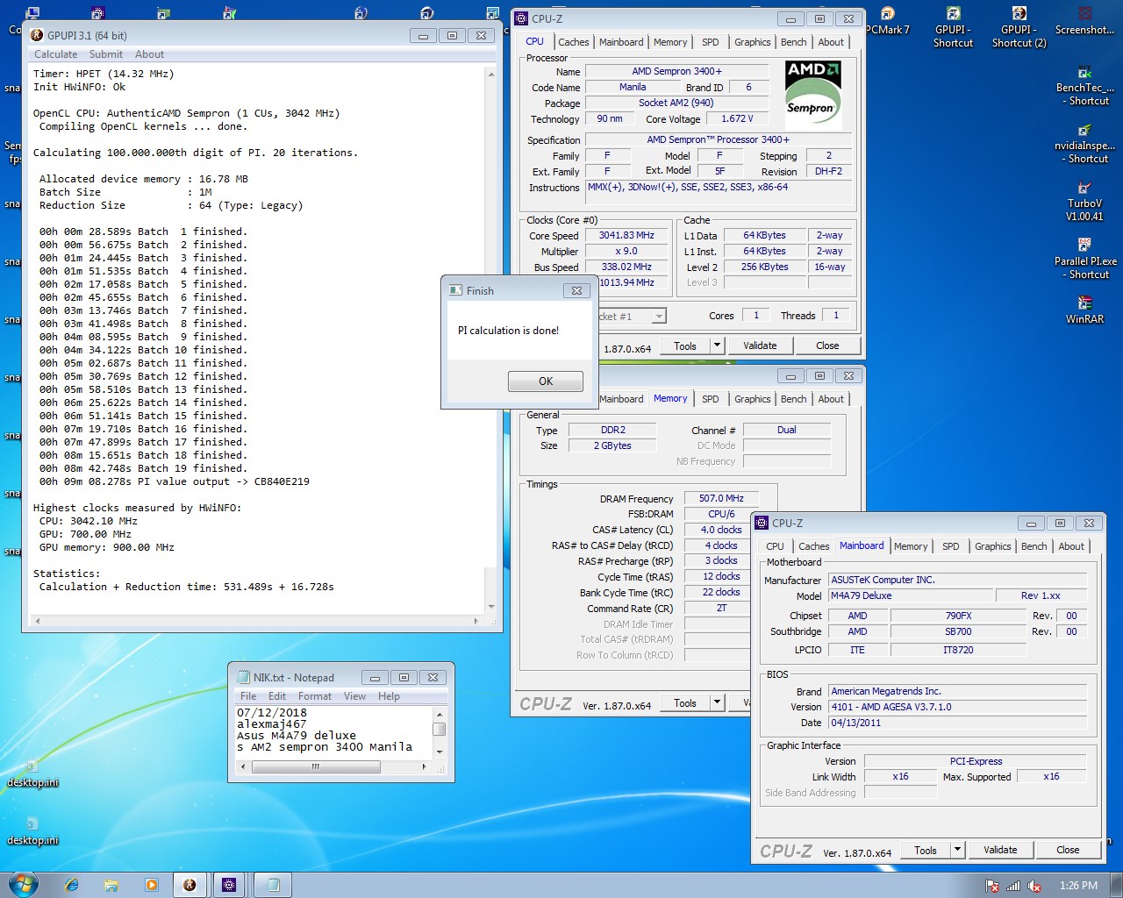Click Tools button in Memory CPU-Z window
Screen dimensions: 1123x898
[685, 702]
